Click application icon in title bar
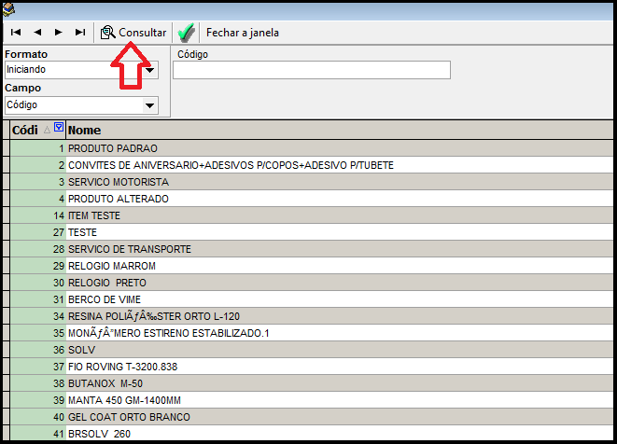This screenshot has width=617, height=444. [8, 10]
